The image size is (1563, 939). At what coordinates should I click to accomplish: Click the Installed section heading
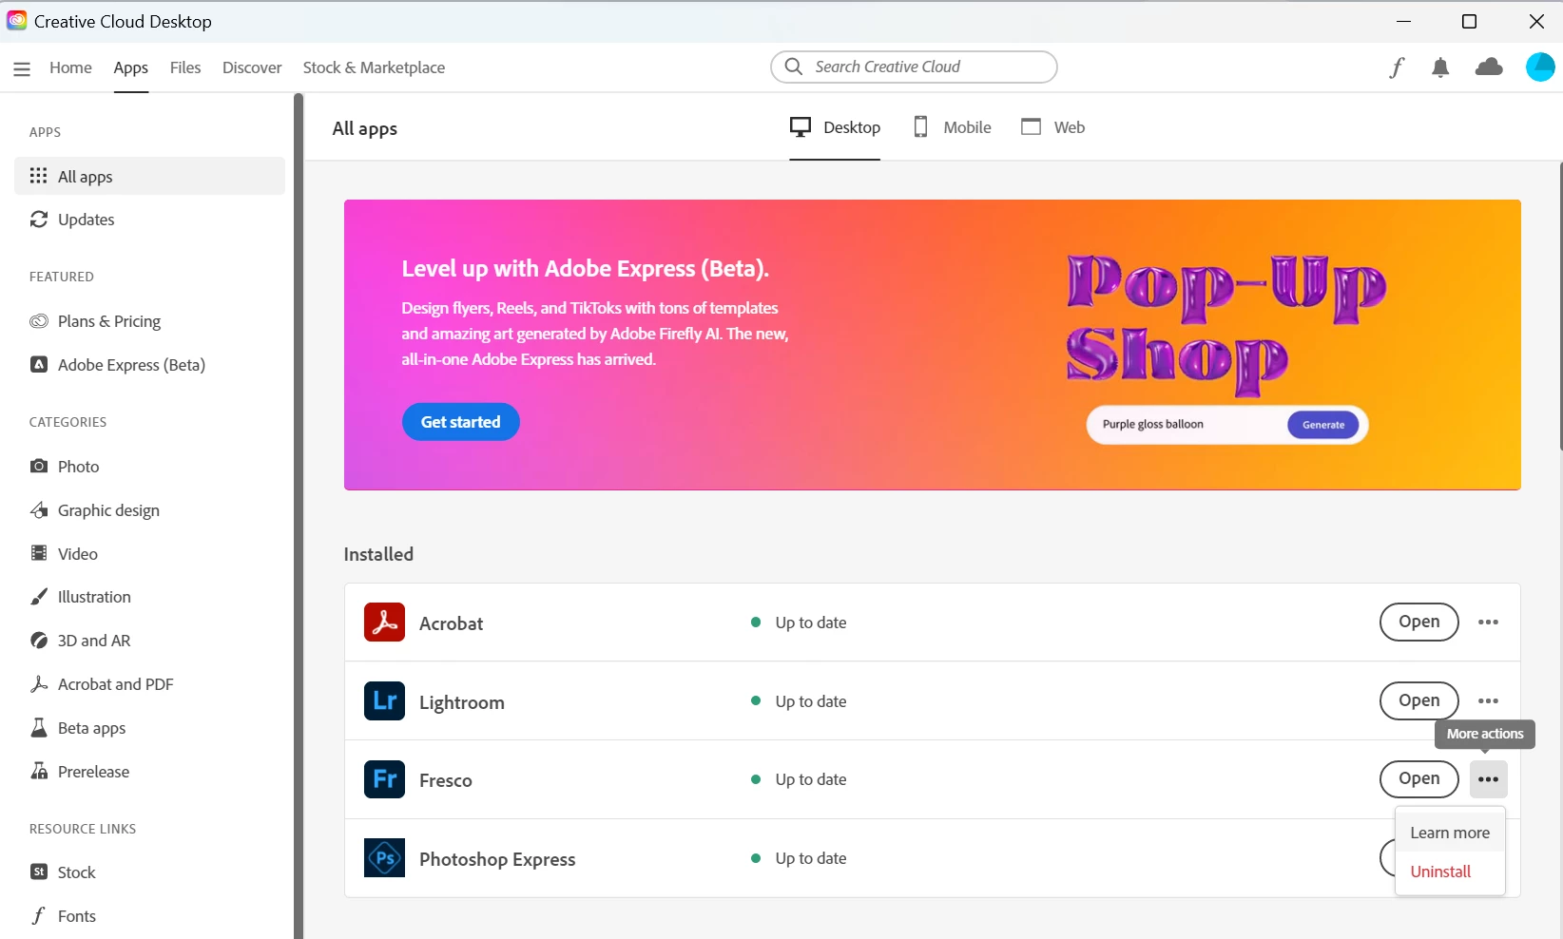[x=378, y=554]
